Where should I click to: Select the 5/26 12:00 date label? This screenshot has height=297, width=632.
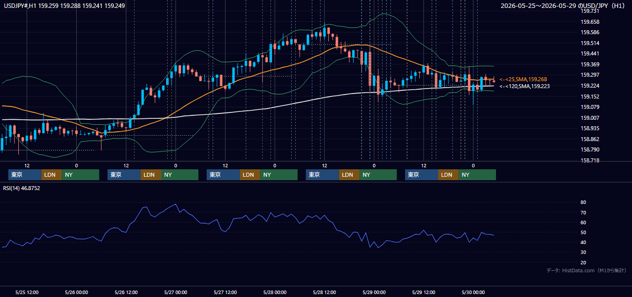tap(126, 292)
